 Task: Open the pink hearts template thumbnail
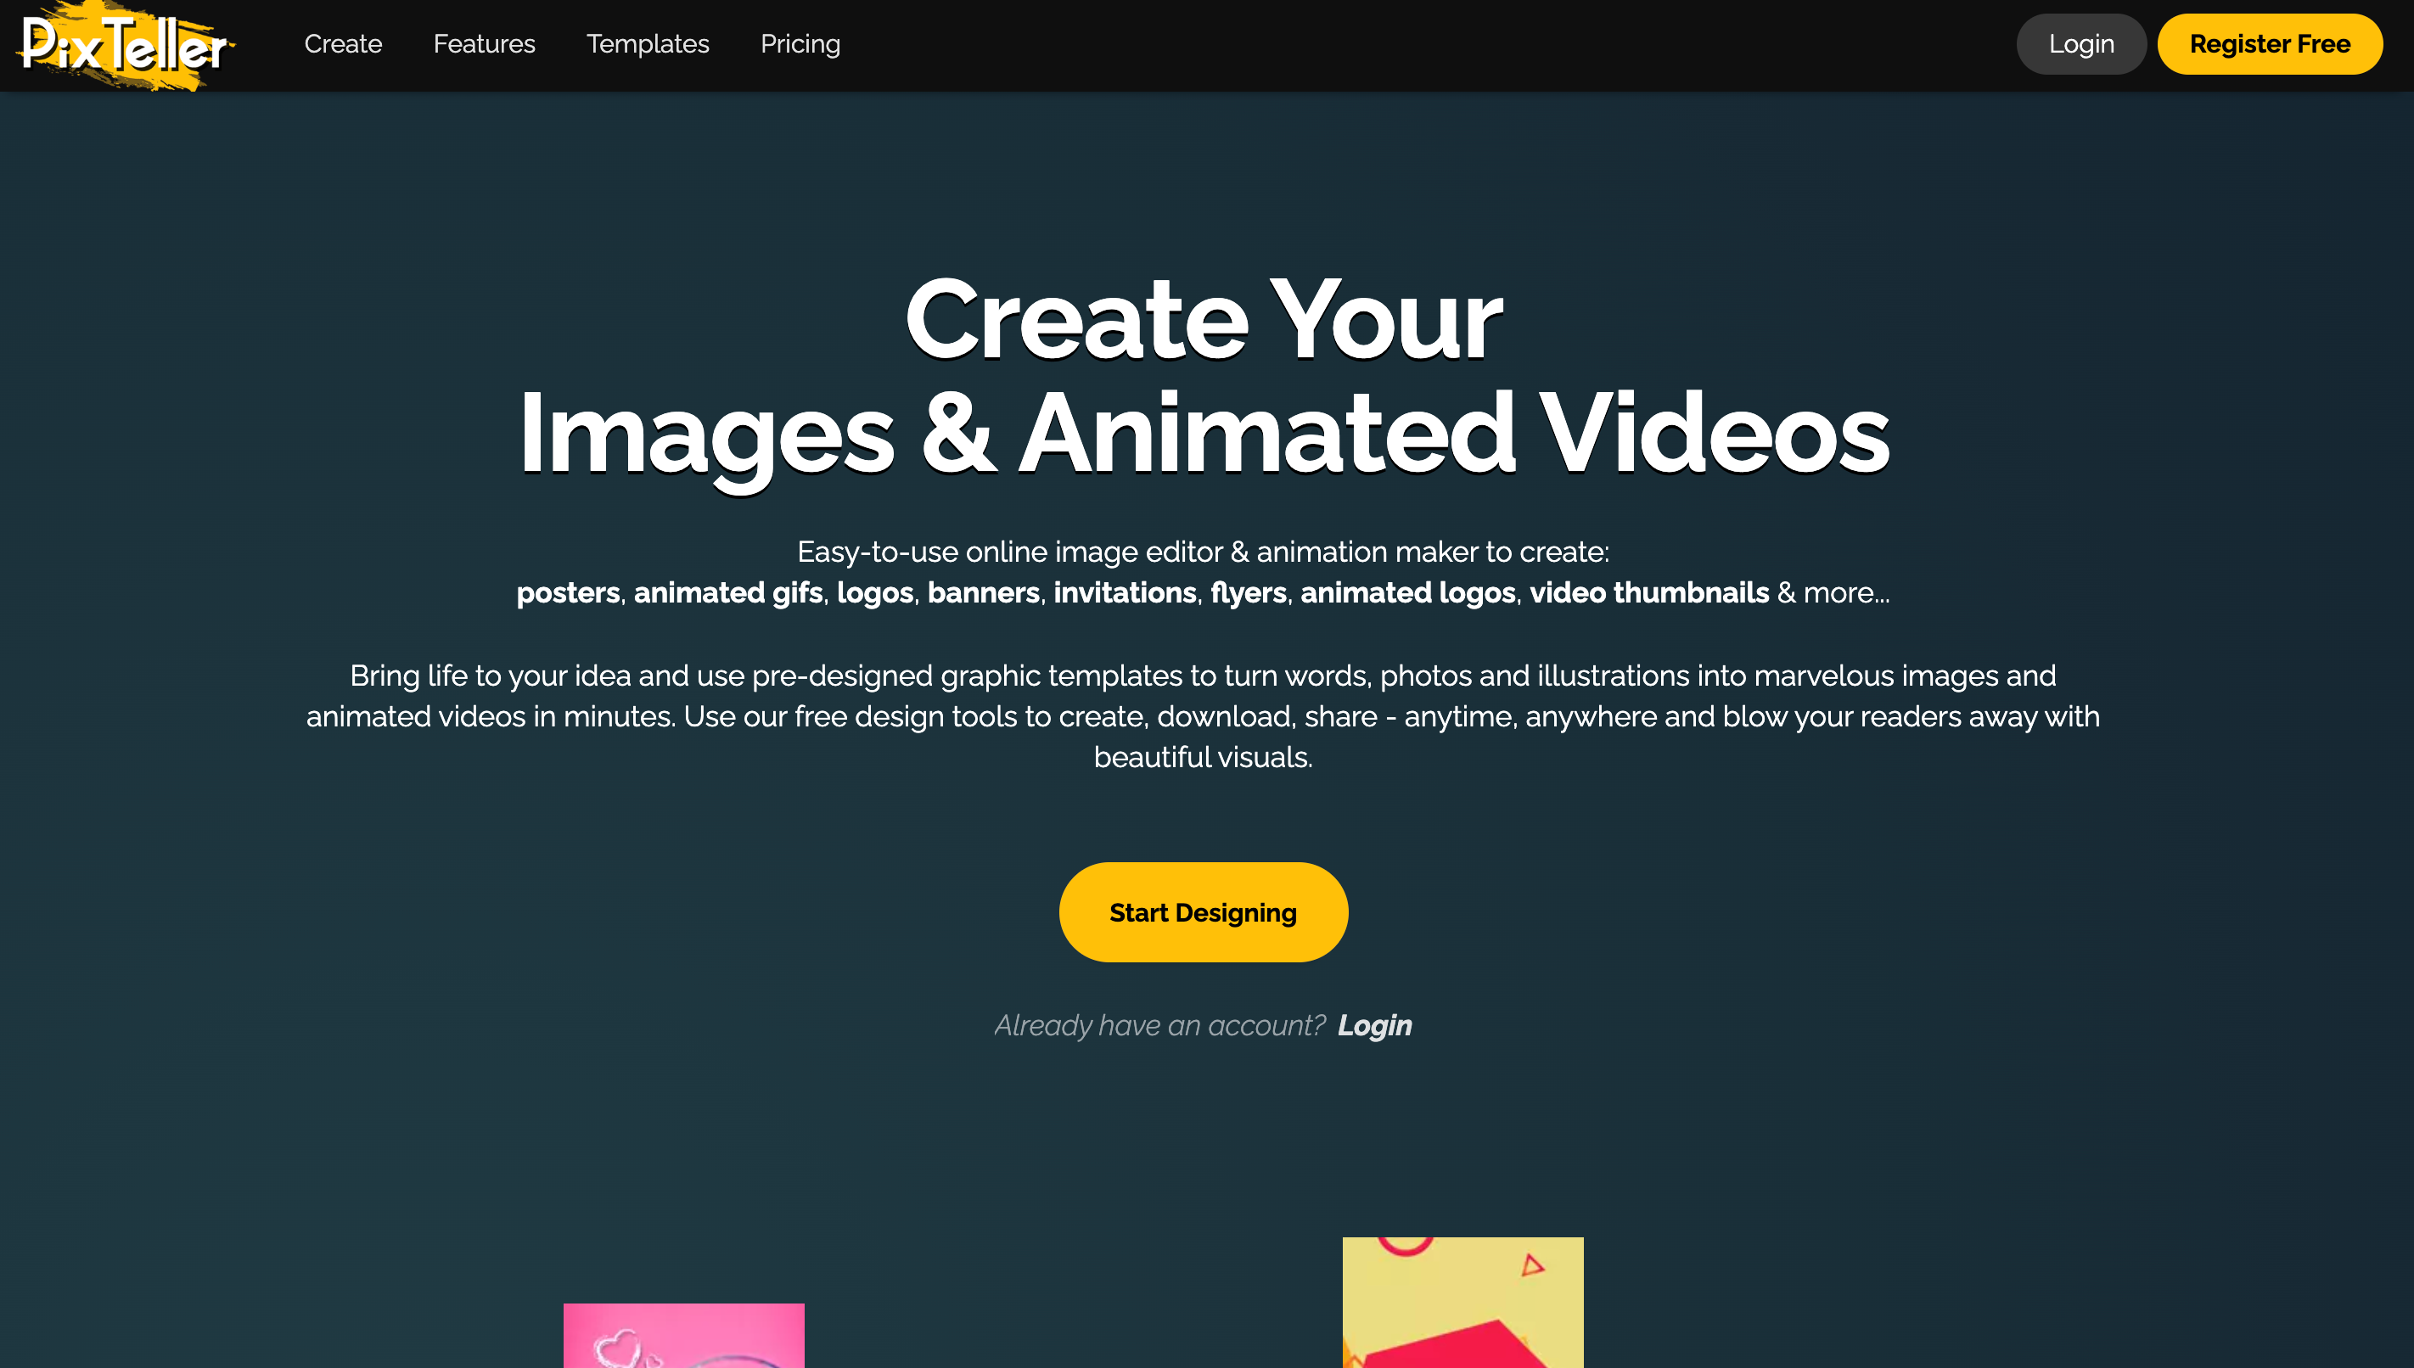click(x=683, y=1336)
